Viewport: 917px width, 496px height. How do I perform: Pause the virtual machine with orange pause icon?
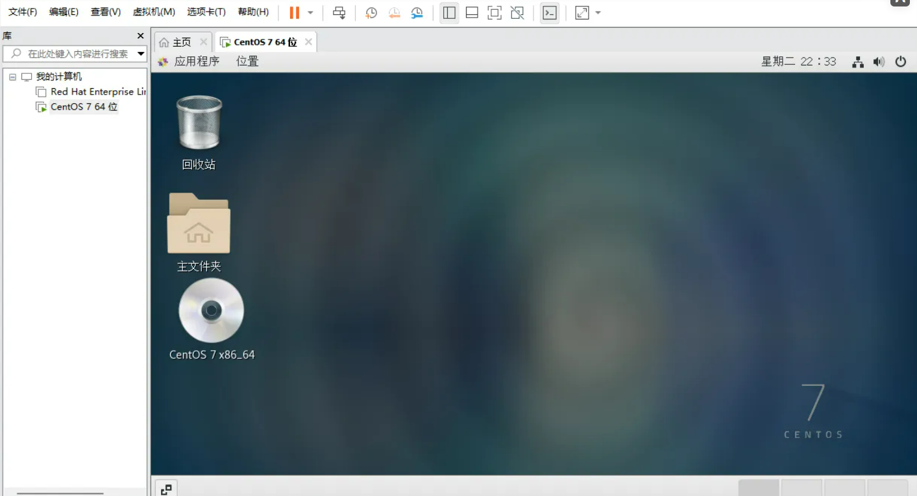294,12
